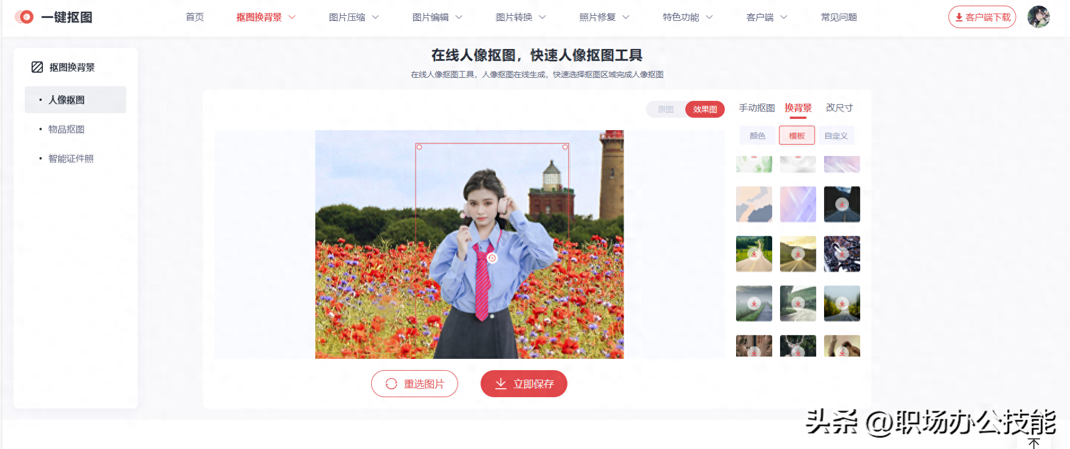1070x449 pixels.
Task: Choose the white silk template thumbnail
Action: pos(798,165)
